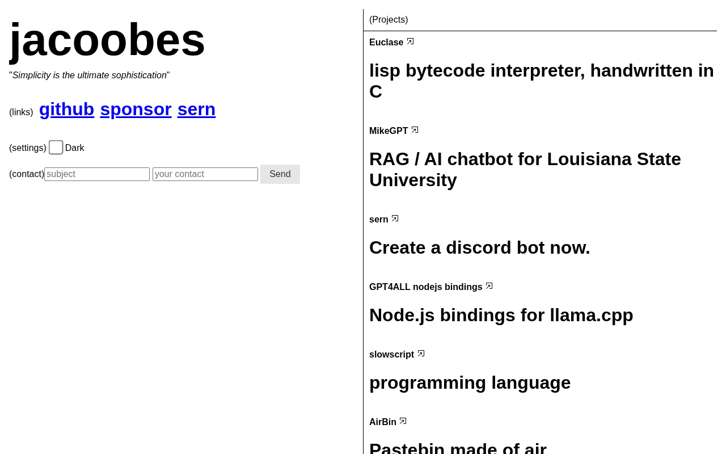The height and width of the screenshot is (454, 726).
Task: Select the GPT4ALL nodejs bindings title
Action: click(x=426, y=287)
